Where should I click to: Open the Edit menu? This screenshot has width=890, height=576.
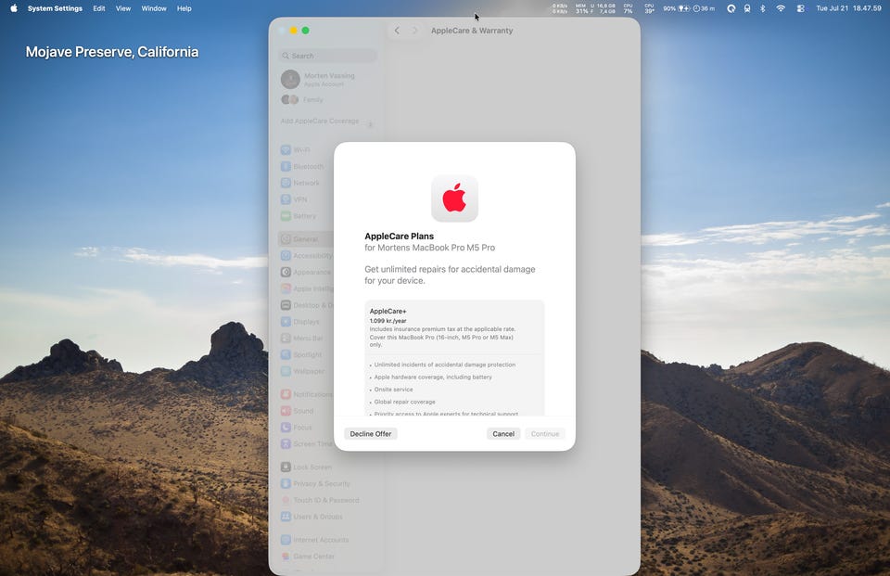(99, 8)
